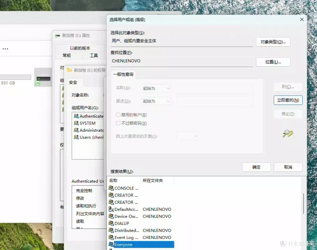Click the drive icon in properties title bar
The height and width of the screenshot is (250, 317).
click(x=58, y=36)
